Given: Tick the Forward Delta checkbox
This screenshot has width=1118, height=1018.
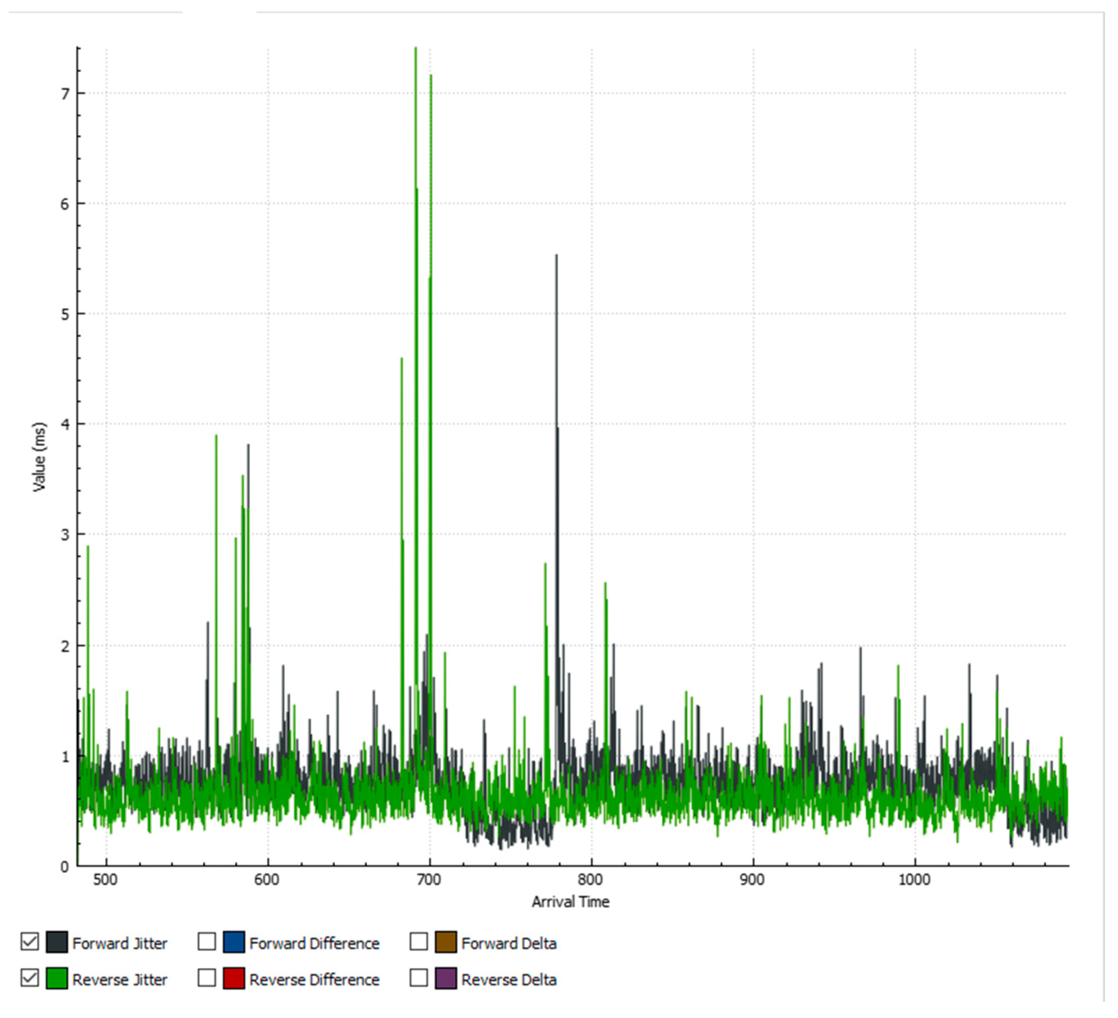Looking at the screenshot, I should pos(419,942).
